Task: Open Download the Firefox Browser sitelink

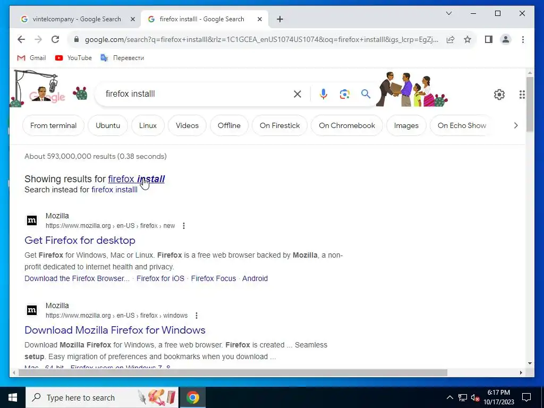Action: [77, 278]
